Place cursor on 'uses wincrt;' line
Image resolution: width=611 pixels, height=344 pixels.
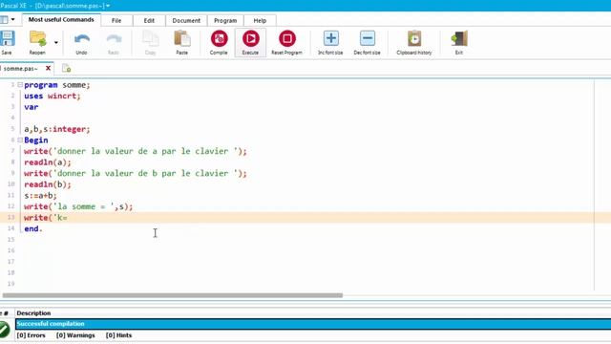pos(53,96)
